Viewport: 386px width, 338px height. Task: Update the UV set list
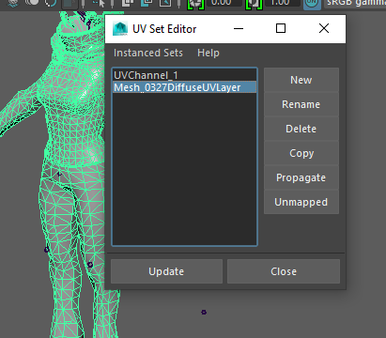tap(166, 271)
